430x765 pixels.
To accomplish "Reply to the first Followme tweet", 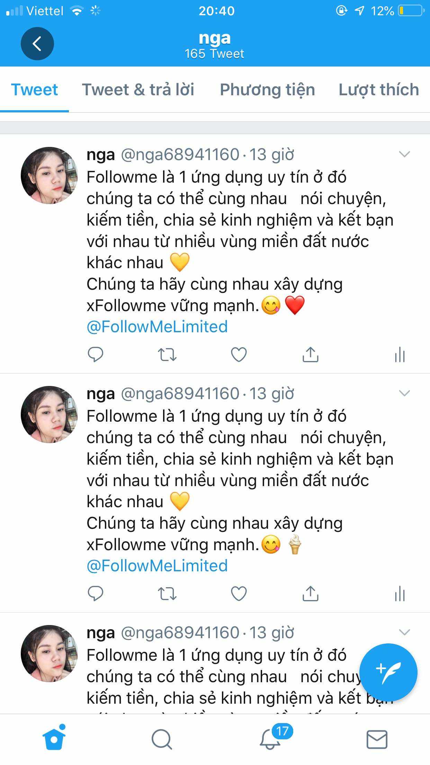I will point(96,354).
